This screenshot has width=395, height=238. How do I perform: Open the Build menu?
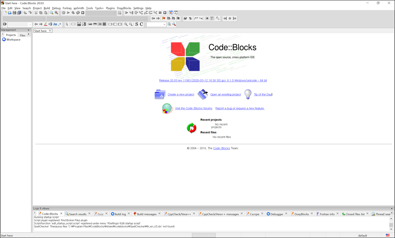click(x=47, y=8)
